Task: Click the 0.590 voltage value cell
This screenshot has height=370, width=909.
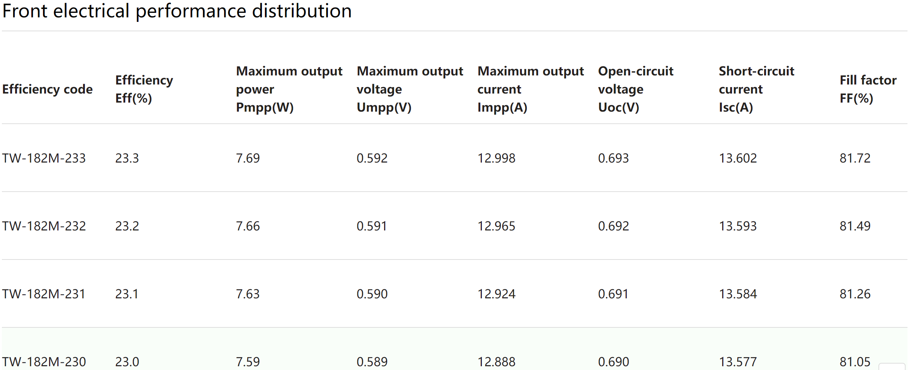Action: (372, 294)
